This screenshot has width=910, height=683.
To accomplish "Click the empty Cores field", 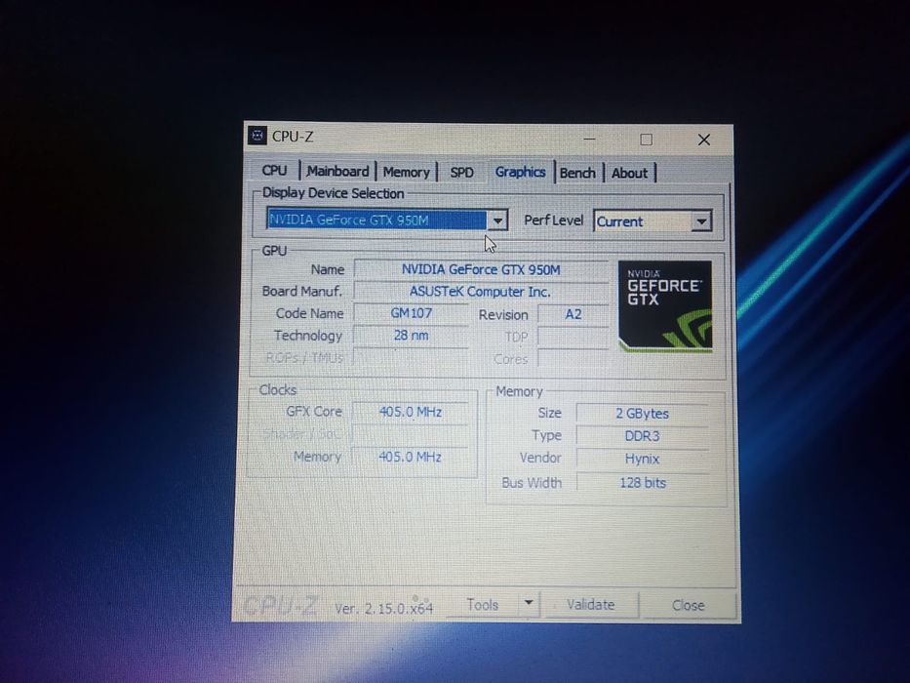I will click(574, 359).
